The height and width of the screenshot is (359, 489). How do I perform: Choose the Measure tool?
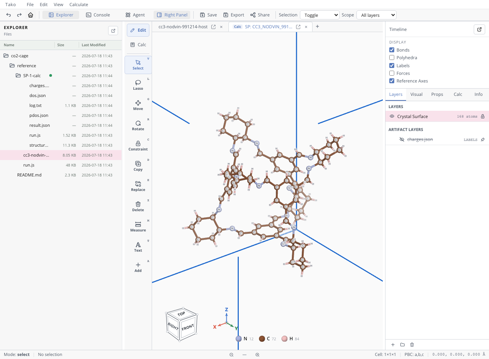(x=138, y=227)
